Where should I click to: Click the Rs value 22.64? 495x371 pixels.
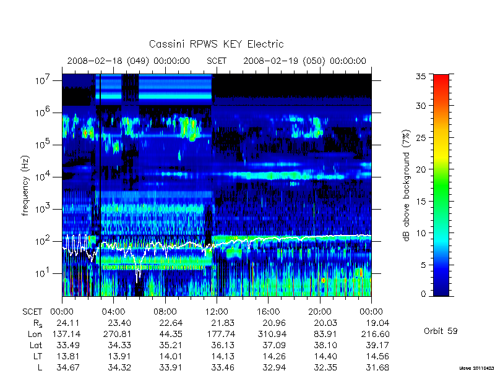coord(171,323)
